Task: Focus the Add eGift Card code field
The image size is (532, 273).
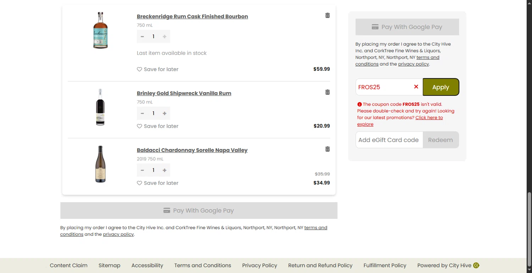Action: 389,140
